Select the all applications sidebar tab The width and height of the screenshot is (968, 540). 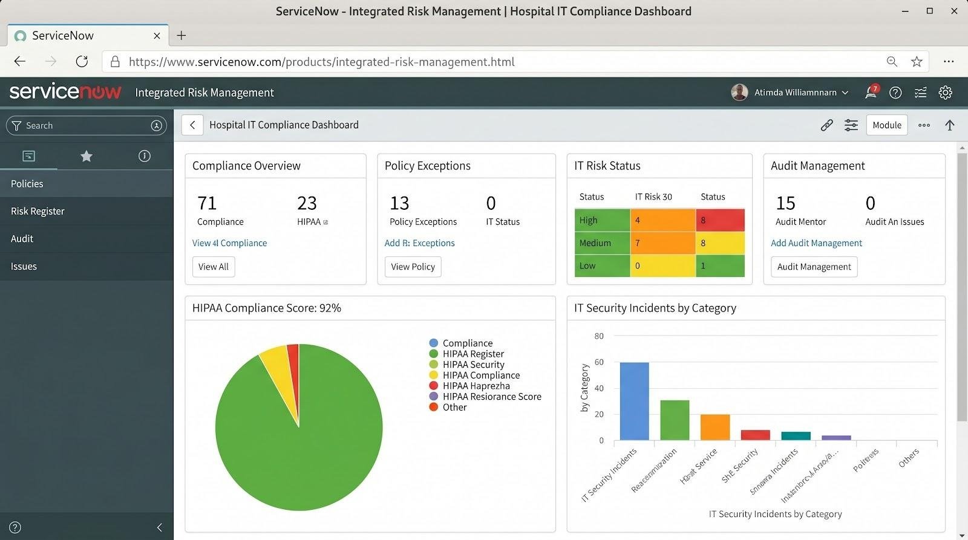click(28, 156)
